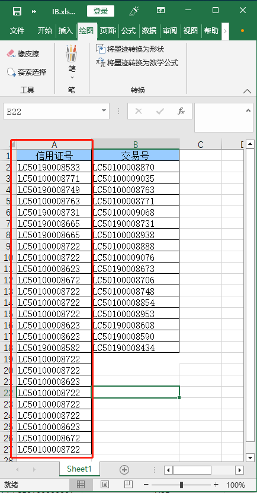Convert ink to shape (将墨迹转换为形状)

pos(130,49)
